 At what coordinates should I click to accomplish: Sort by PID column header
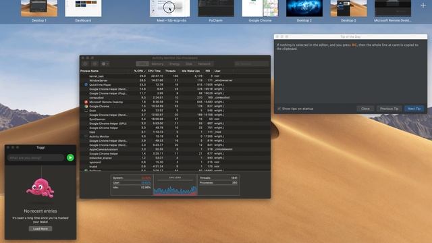(x=208, y=71)
